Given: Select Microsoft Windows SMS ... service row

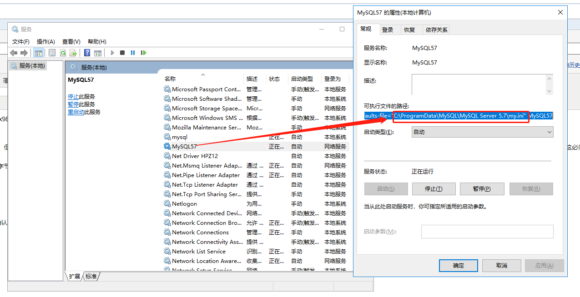Looking at the screenshot, I should (256, 118).
